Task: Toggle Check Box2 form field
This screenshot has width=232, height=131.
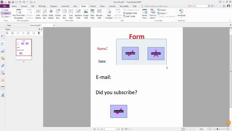Action: coord(119,111)
